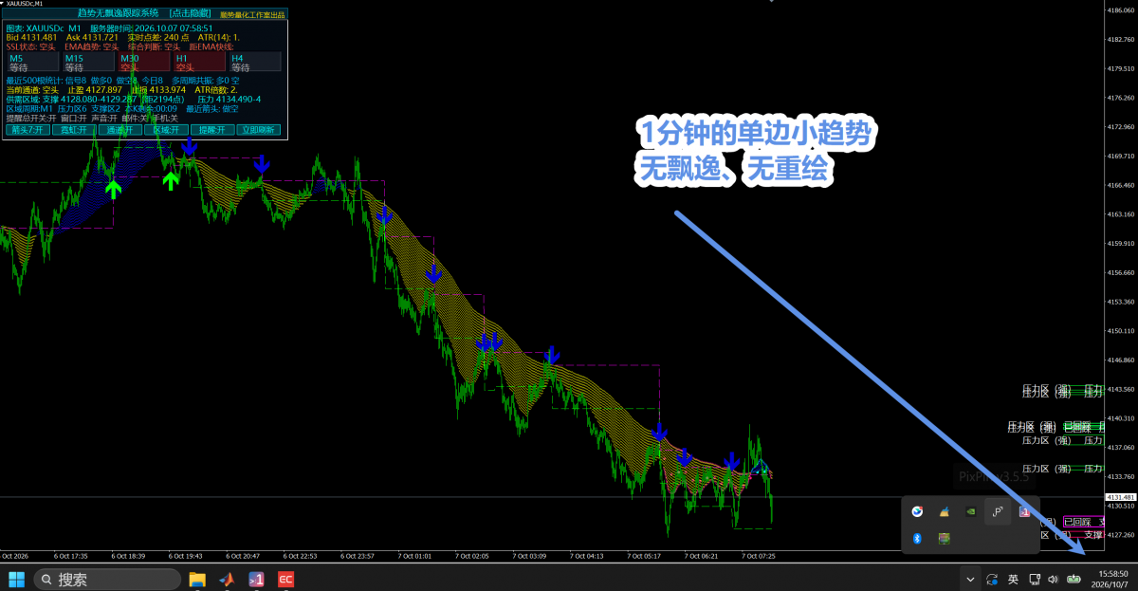The height and width of the screenshot is (591, 1138).
Task: Click the 7 Oct 01:01 time axis label
Action: (416, 556)
